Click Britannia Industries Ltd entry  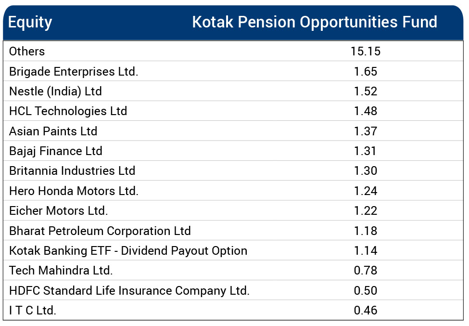coord(72,171)
